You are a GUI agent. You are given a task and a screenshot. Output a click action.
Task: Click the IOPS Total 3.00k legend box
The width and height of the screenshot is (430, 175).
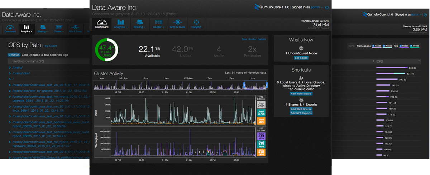(261, 104)
